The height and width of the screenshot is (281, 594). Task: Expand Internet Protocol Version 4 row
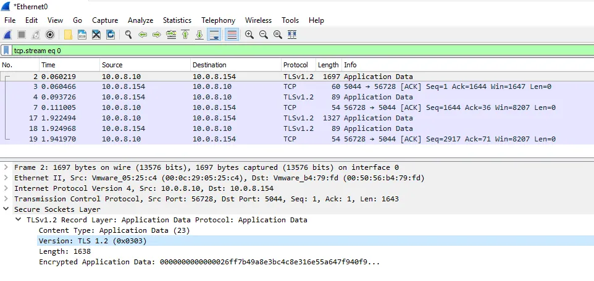[6, 188]
